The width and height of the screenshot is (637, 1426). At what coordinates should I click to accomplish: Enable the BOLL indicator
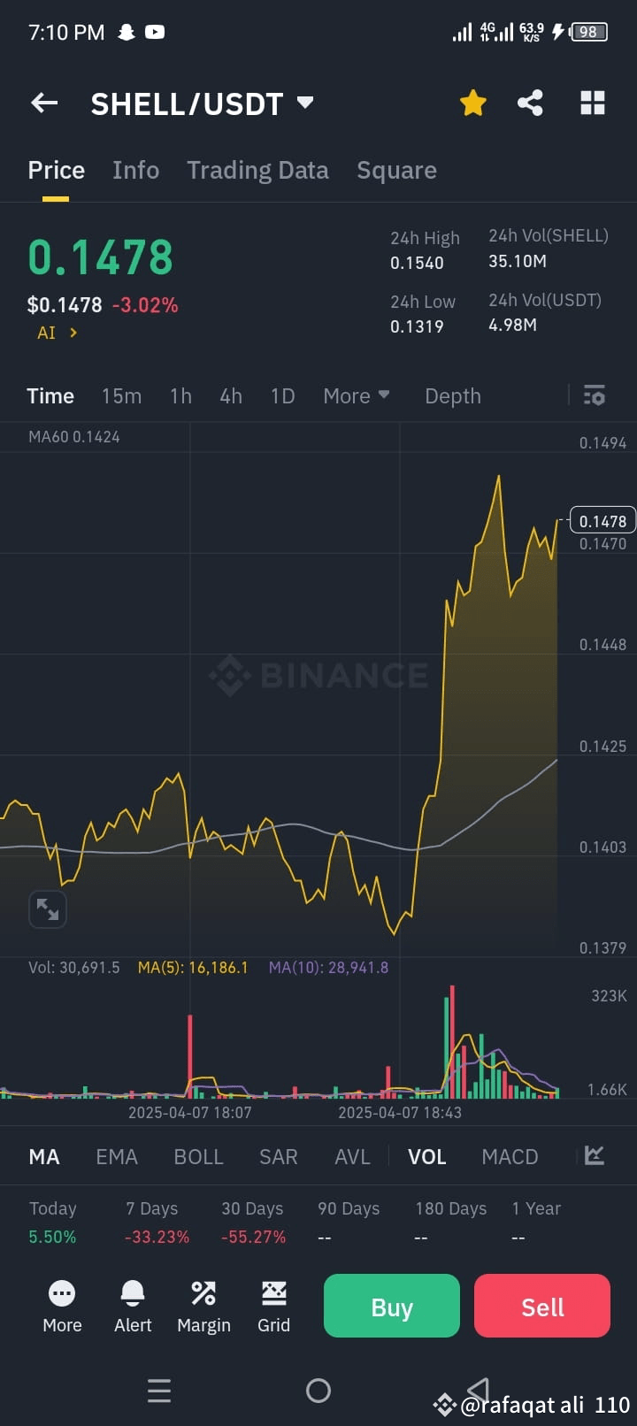(198, 1156)
